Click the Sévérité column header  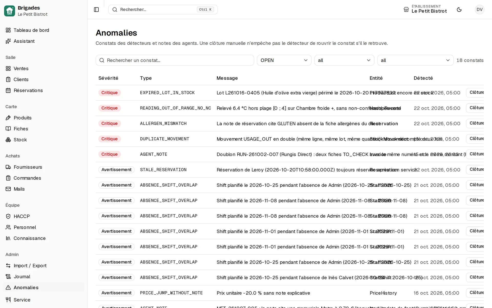pyautogui.click(x=108, y=78)
